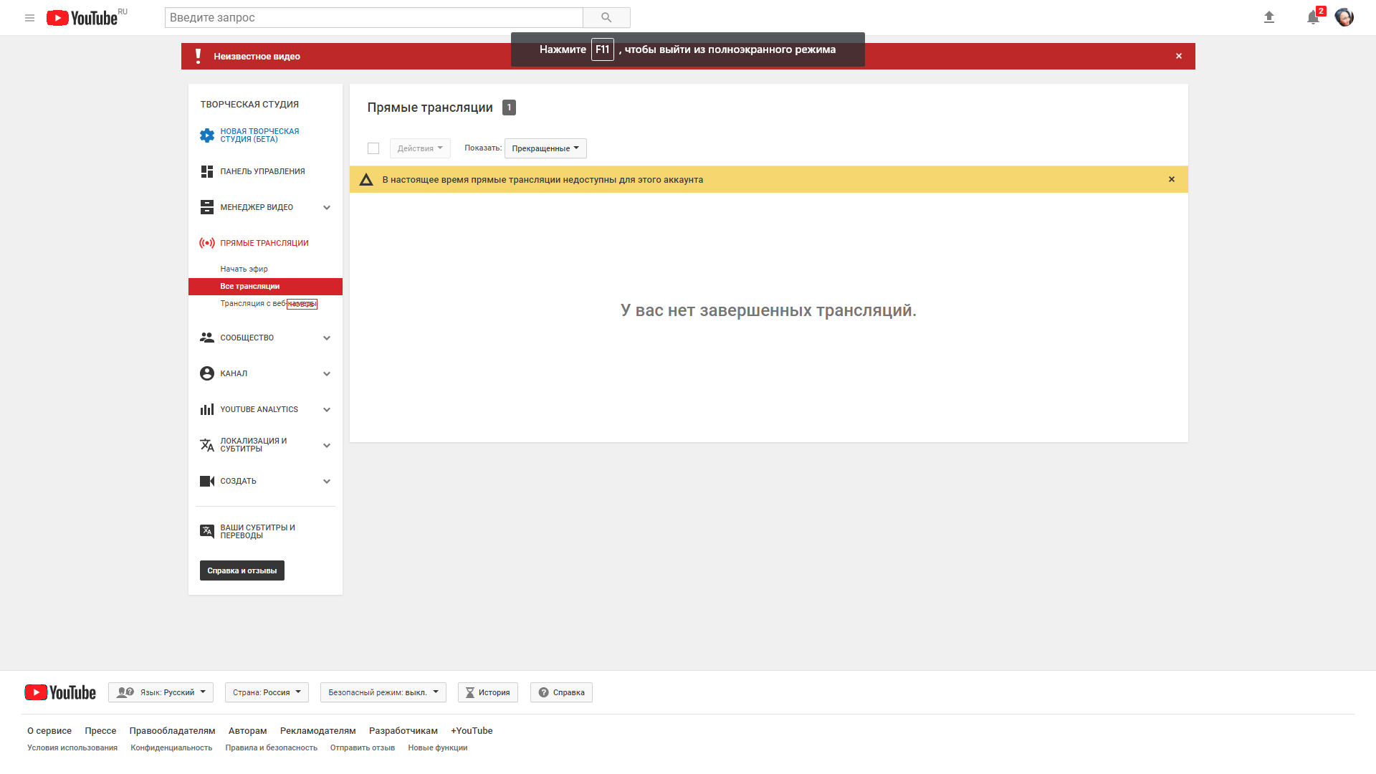Open the Действия dropdown
The width and height of the screenshot is (1376, 774).
420,148
